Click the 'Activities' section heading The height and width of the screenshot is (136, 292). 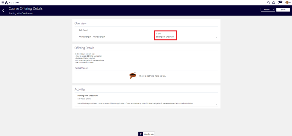point(80,89)
